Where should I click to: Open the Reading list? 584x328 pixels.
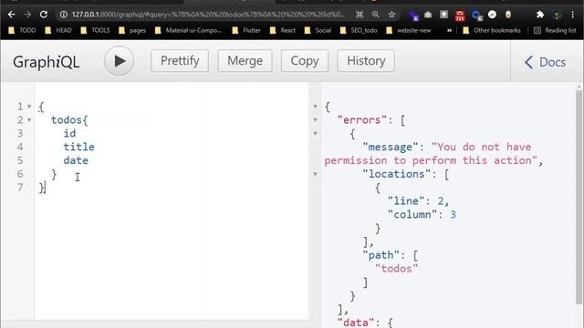tap(555, 30)
